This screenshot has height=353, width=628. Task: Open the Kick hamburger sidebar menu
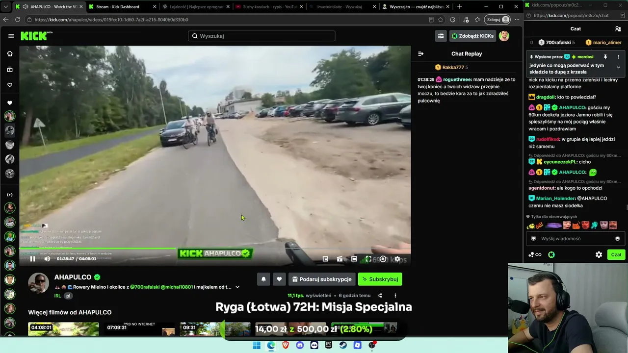coord(11,36)
